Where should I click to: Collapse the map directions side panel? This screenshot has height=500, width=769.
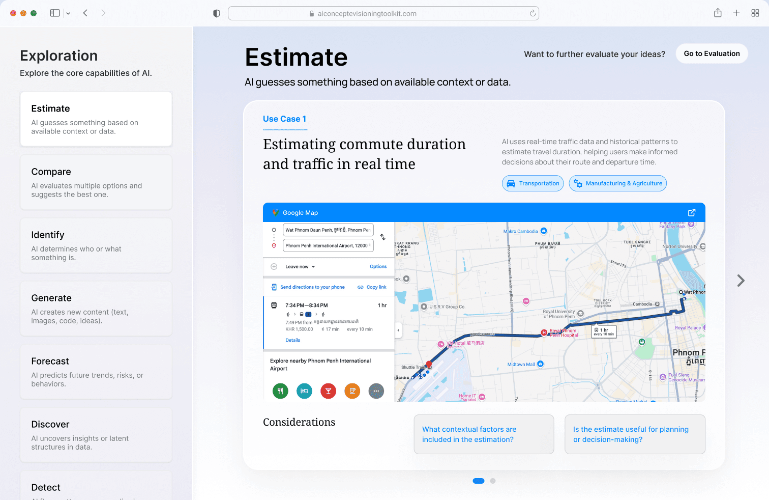point(398,330)
